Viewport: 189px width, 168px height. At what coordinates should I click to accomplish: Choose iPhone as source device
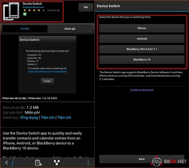pyautogui.click(x=142, y=28)
